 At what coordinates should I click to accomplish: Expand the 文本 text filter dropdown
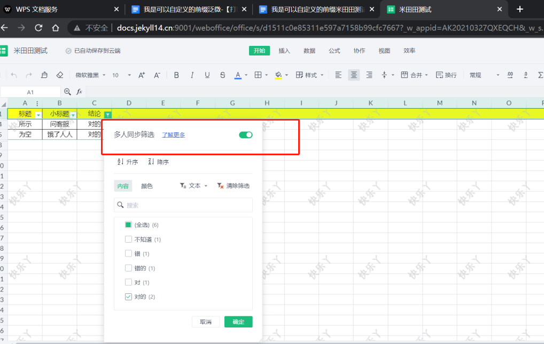click(x=193, y=186)
